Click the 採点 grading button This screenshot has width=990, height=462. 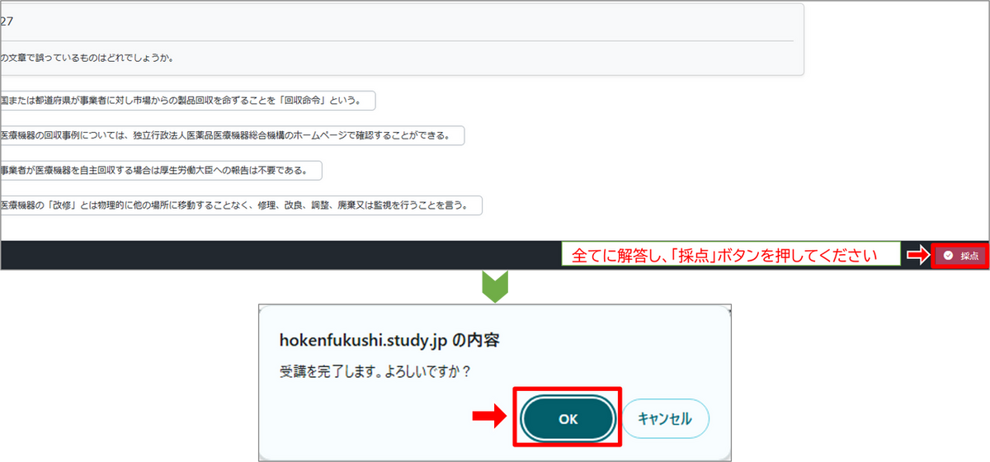pos(959,256)
